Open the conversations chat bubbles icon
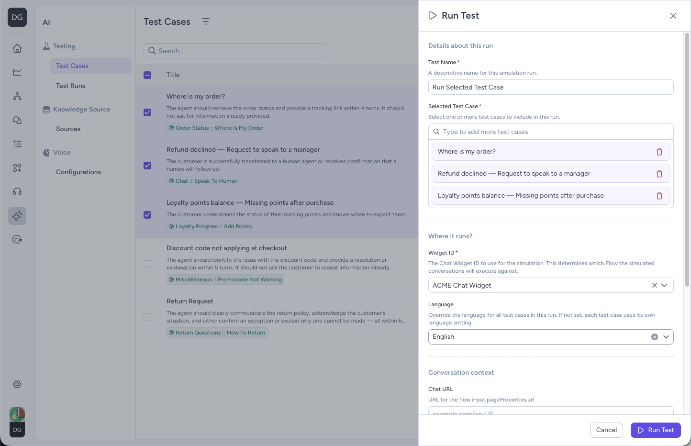Viewport: 691px width, 446px height. (x=17, y=120)
